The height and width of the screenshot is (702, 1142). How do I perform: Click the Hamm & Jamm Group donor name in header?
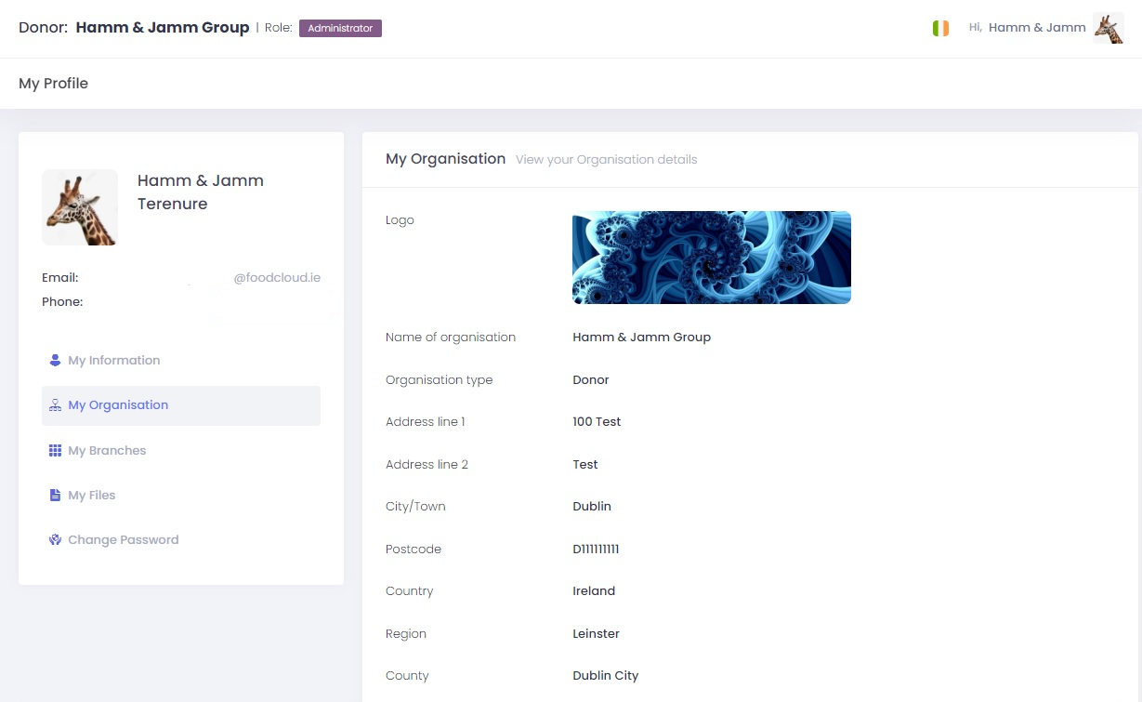[162, 28]
